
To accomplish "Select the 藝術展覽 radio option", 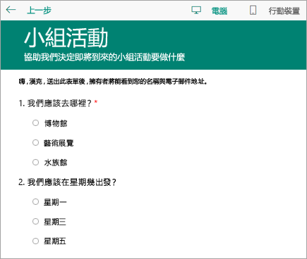I will (35, 142).
